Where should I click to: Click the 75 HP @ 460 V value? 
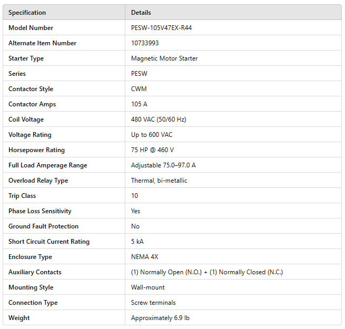click(152, 150)
